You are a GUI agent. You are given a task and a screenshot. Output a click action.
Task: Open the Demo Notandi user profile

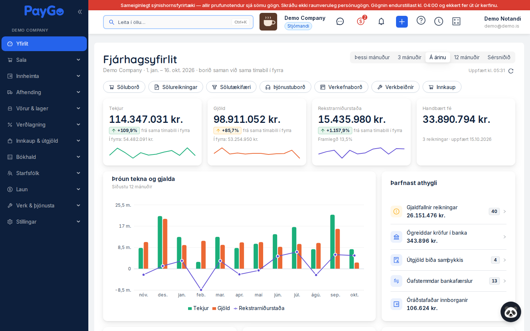coord(502,22)
